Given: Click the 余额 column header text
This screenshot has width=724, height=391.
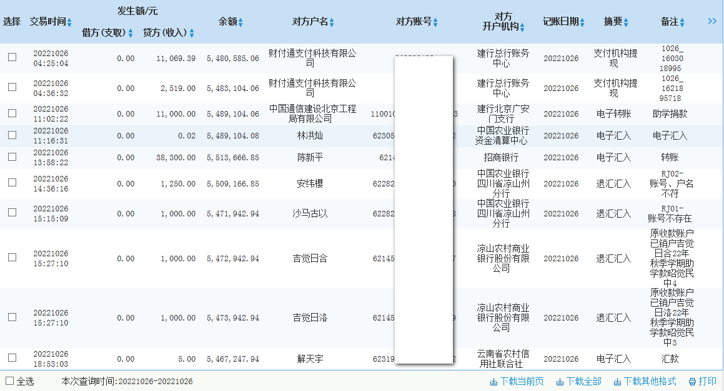Looking at the screenshot, I should tap(227, 22).
